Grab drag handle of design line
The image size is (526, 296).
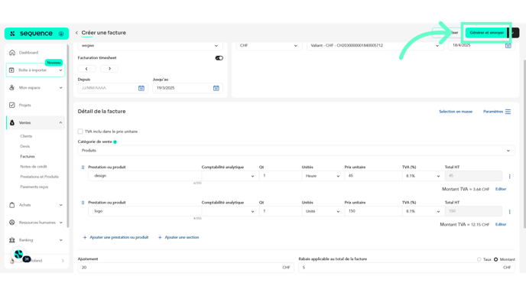tap(83, 168)
